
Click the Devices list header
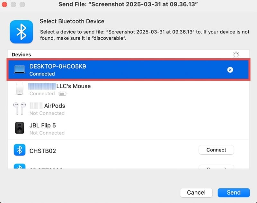click(x=21, y=55)
